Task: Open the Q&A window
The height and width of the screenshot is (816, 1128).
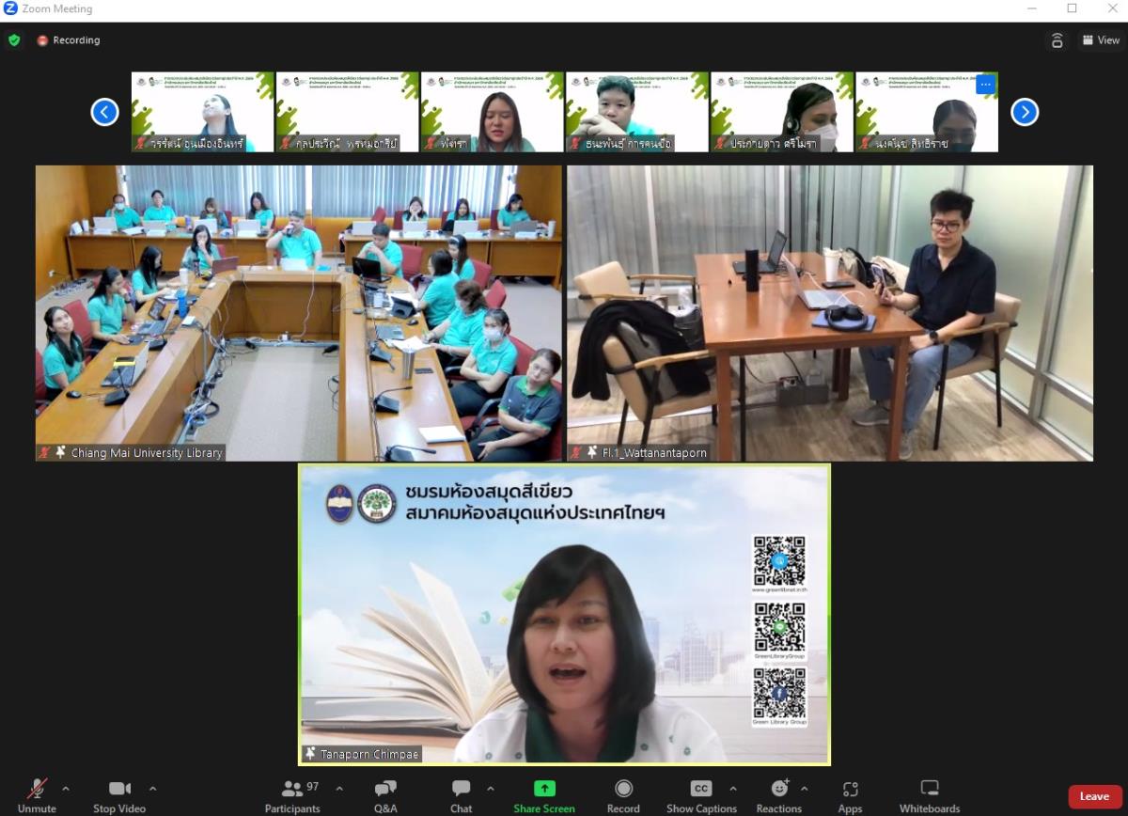Action: click(385, 794)
